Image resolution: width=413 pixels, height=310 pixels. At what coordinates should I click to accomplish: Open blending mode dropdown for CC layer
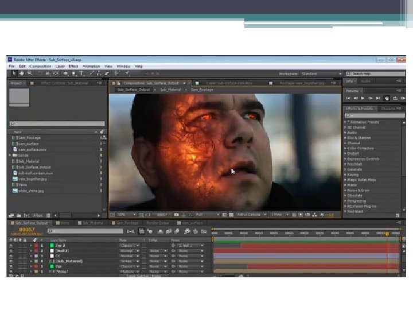129,256
